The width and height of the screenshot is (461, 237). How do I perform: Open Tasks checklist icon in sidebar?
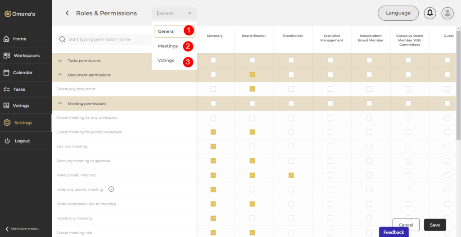tap(6, 89)
